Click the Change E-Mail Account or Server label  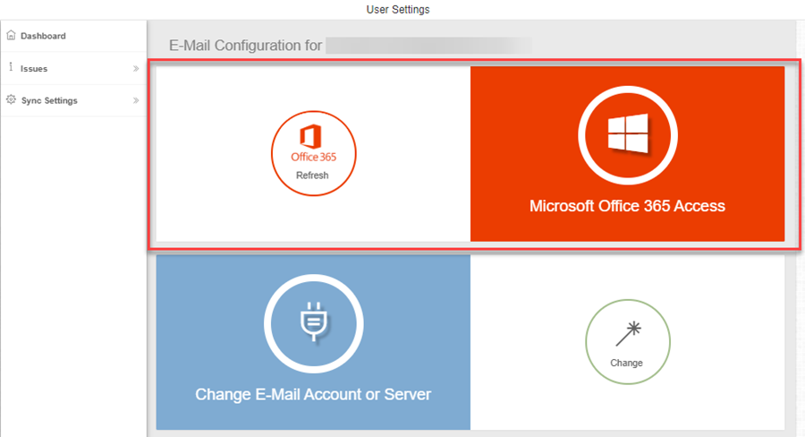313,394
